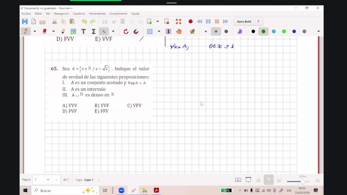This screenshot has width=347, height=195.
Task: Toggle the default tool star icon
Action: [192, 31]
